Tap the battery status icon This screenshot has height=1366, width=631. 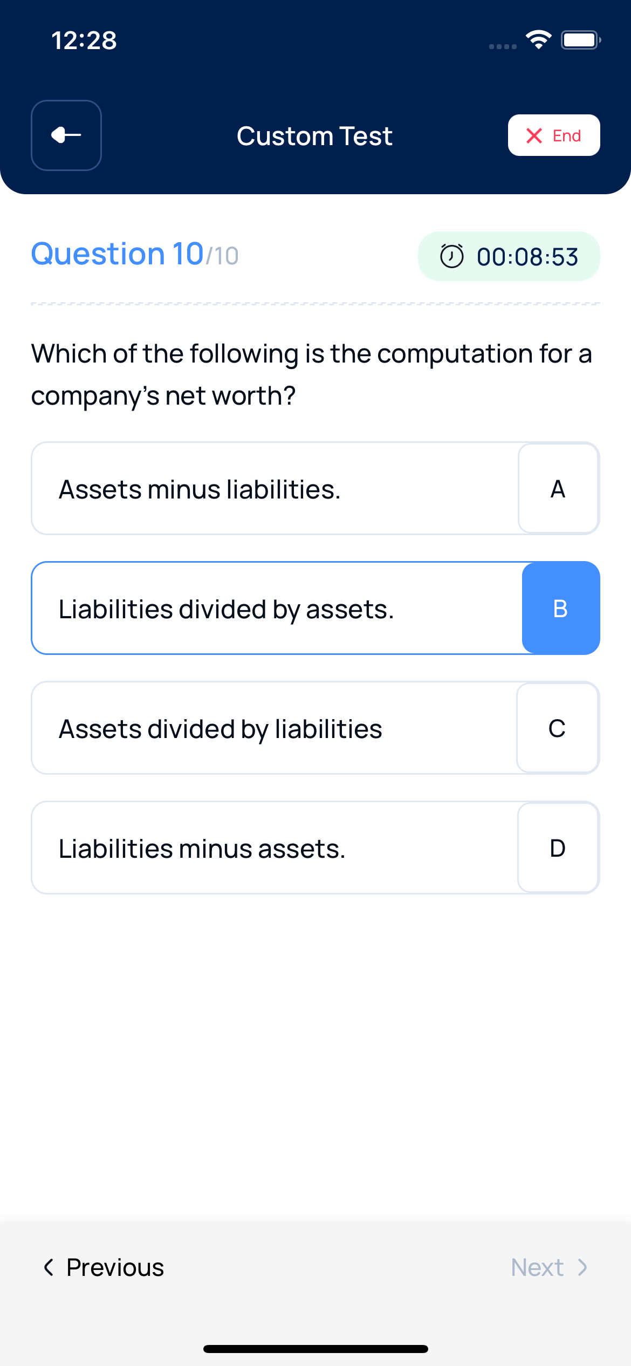click(x=581, y=40)
